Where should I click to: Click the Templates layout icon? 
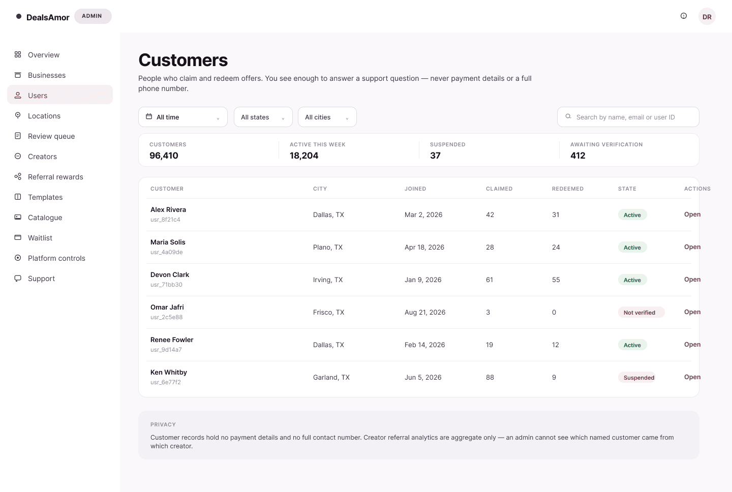pyautogui.click(x=18, y=197)
